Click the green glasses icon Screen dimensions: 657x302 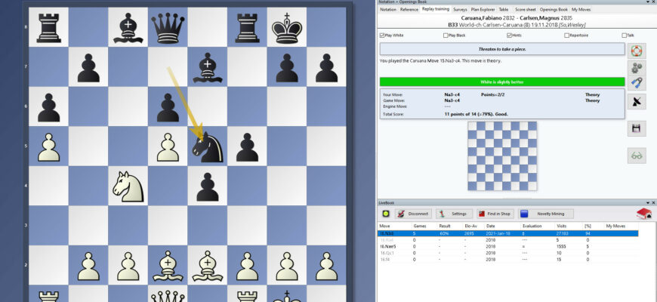click(637, 155)
